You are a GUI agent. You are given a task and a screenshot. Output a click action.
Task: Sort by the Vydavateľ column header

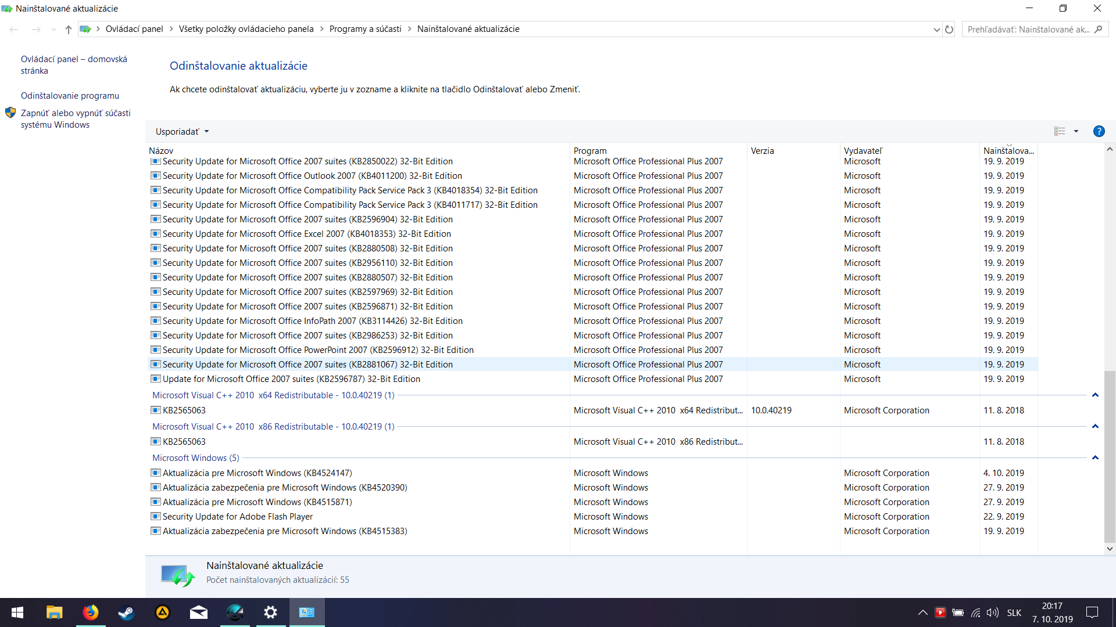pos(863,150)
